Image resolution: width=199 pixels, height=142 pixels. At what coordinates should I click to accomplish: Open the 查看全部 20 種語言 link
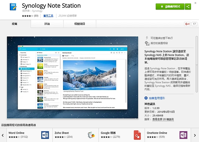[x=163, y=119]
